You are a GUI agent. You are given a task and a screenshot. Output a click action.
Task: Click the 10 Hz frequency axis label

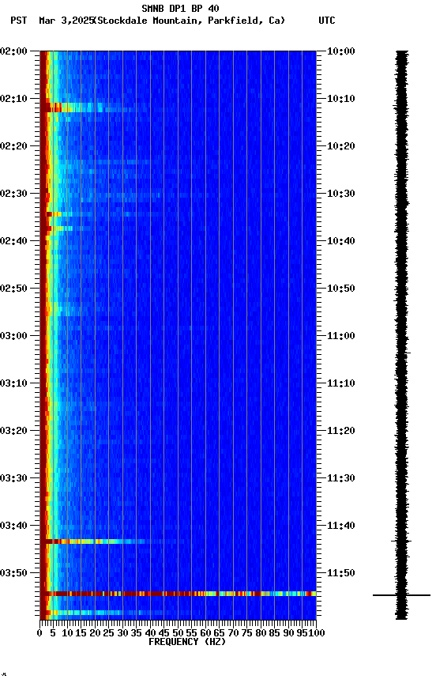pyautogui.click(x=67, y=633)
